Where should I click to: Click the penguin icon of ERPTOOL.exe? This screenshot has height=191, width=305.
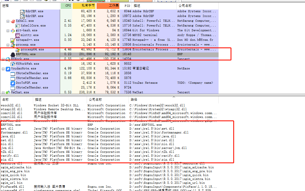coord(13,54)
